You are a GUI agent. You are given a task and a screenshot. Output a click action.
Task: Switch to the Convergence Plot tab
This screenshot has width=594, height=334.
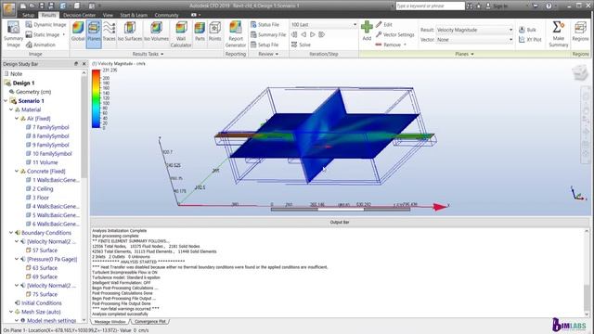pyautogui.click(x=150, y=322)
